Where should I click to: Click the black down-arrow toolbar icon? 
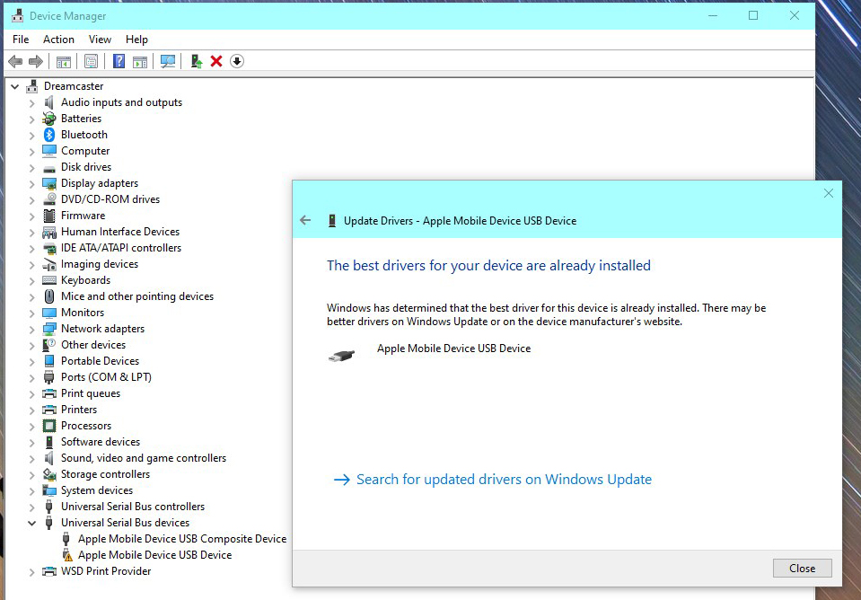point(237,61)
